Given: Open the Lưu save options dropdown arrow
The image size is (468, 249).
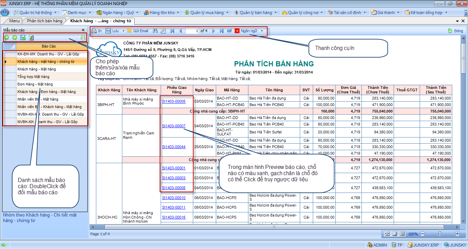Looking at the screenshot, I should 123,31.
